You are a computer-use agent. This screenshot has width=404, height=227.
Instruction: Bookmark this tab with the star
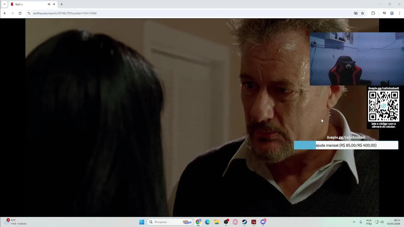(x=363, y=13)
